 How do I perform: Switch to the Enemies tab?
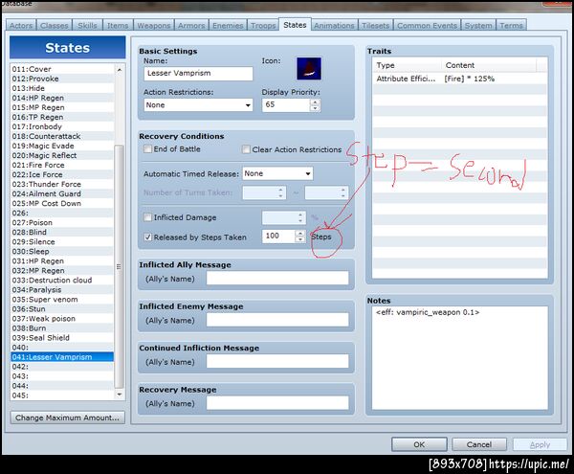pos(228,25)
